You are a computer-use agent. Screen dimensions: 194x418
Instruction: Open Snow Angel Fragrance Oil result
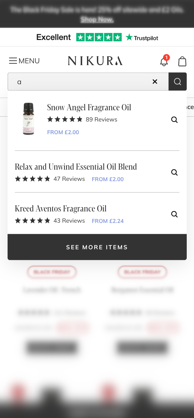click(x=89, y=108)
